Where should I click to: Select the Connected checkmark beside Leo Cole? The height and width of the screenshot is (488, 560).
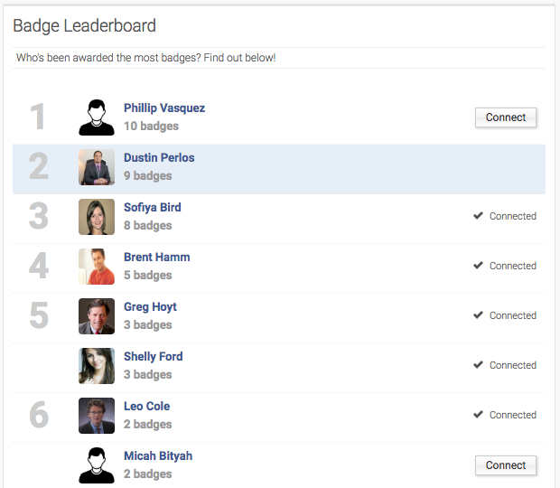click(x=478, y=415)
